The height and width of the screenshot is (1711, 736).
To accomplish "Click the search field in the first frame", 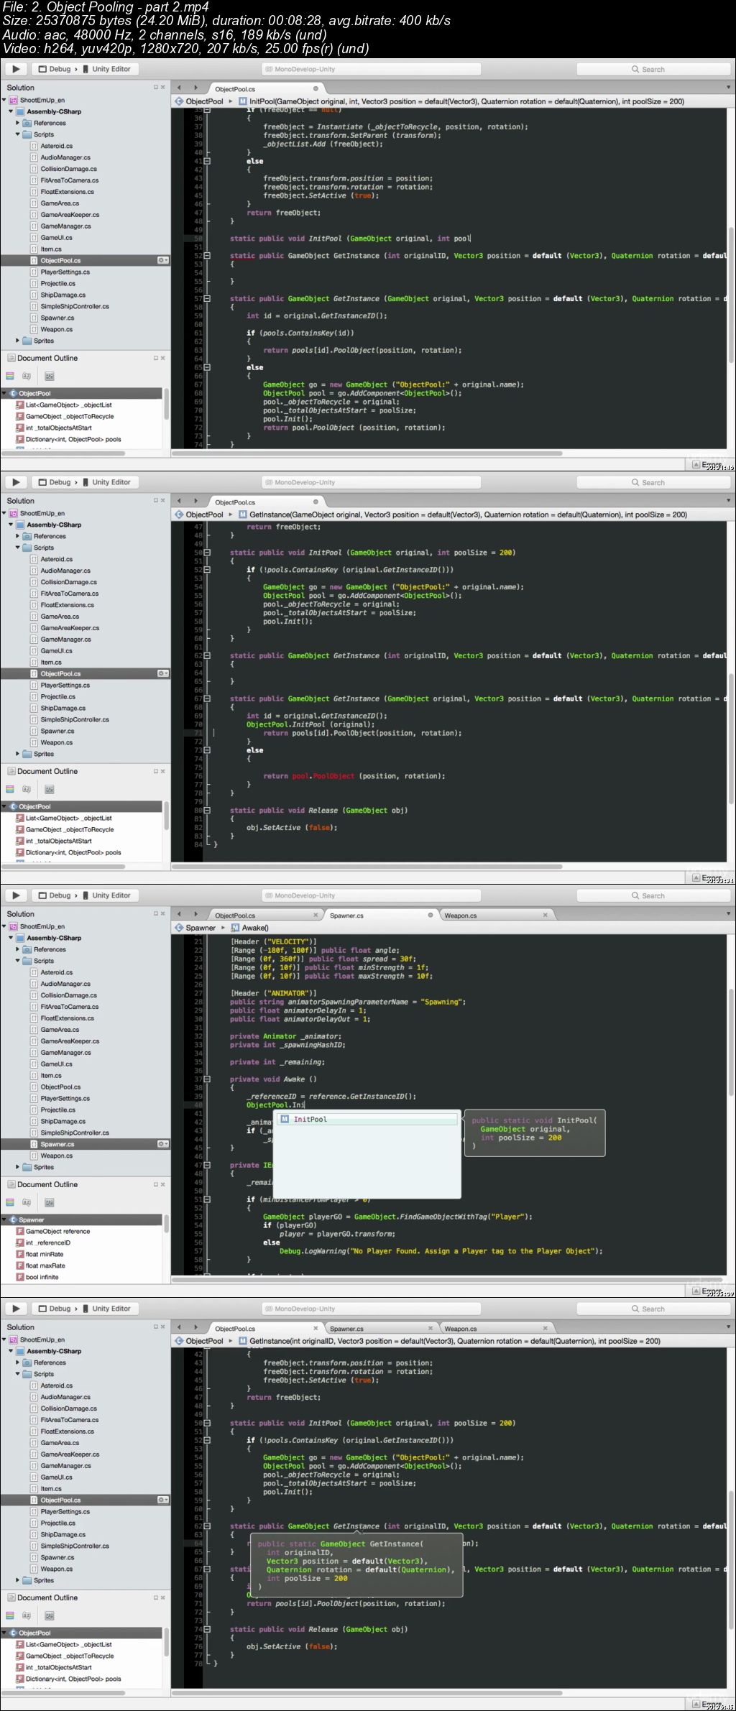I will pyautogui.click(x=653, y=69).
